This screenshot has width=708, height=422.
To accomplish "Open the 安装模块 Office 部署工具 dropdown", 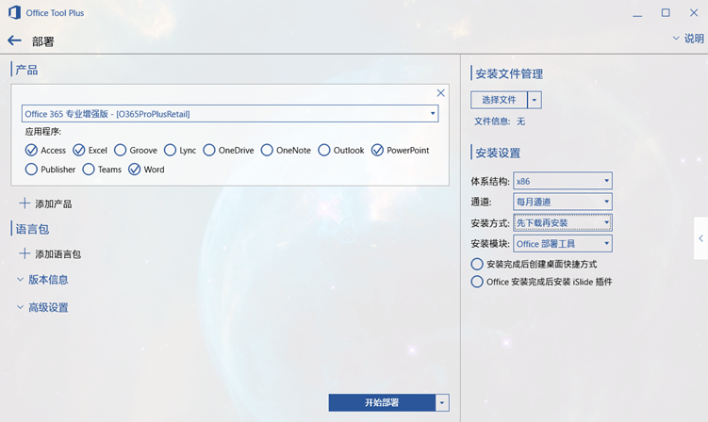I will pos(563,244).
